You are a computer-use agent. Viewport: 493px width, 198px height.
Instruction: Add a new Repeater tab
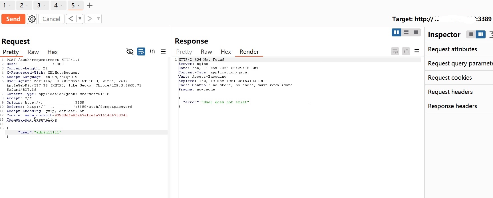[90, 5]
